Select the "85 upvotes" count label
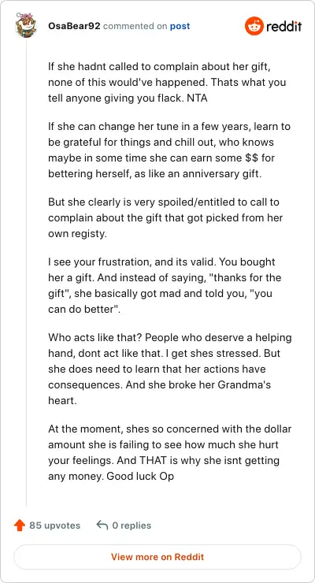This screenshot has width=315, height=583. (54, 525)
